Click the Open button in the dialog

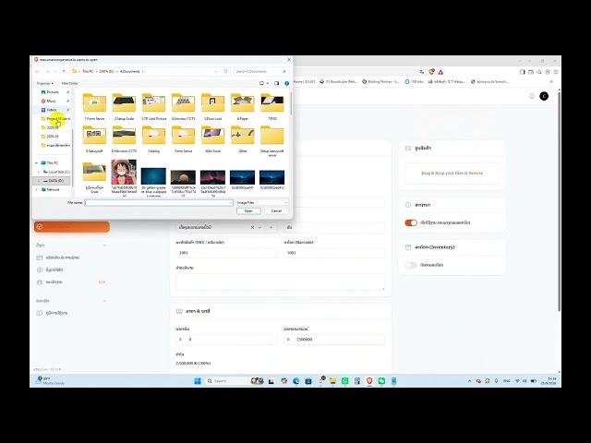coord(248,211)
